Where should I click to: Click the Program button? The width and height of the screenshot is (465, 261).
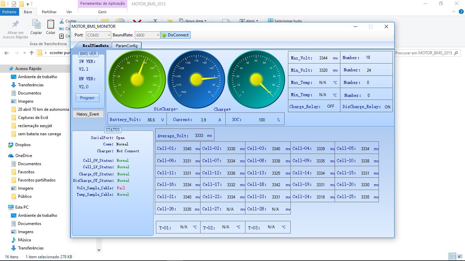87,98
